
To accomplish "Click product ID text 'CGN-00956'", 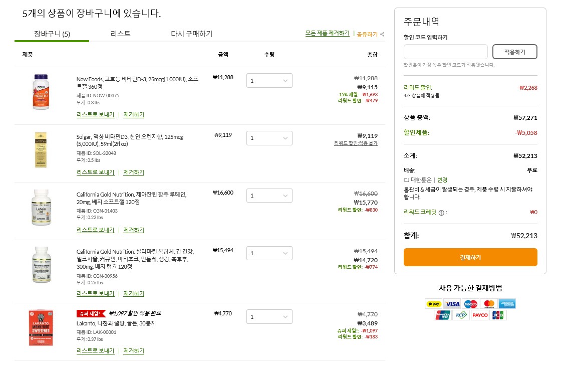I will 105,276.
